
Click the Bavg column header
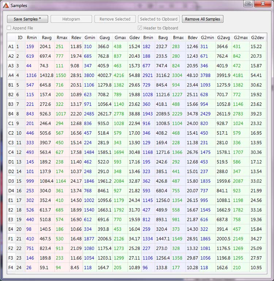tap(163, 38)
